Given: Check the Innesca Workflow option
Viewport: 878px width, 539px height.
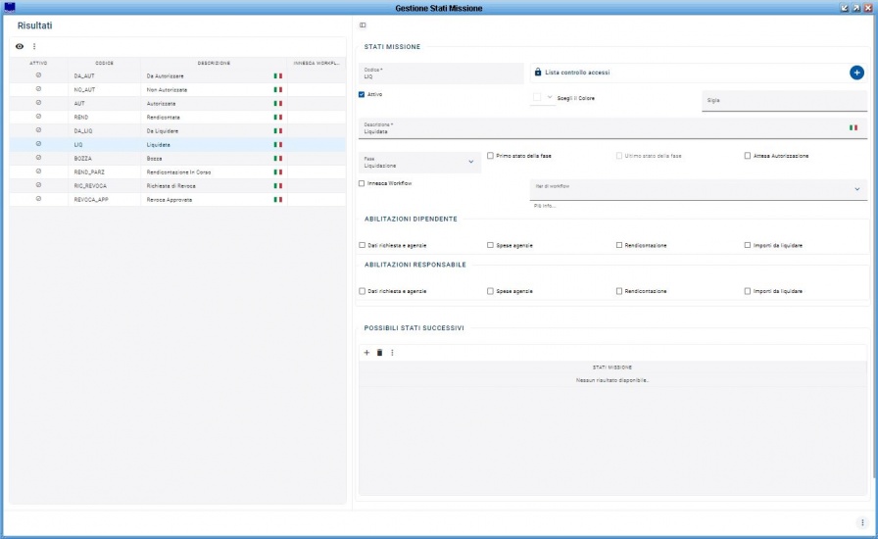Looking at the screenshot, I should click(363, 183).
